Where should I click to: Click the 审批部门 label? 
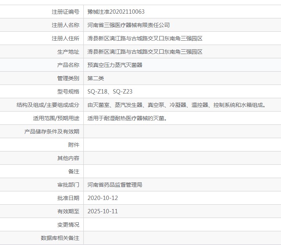pos(68,185)
